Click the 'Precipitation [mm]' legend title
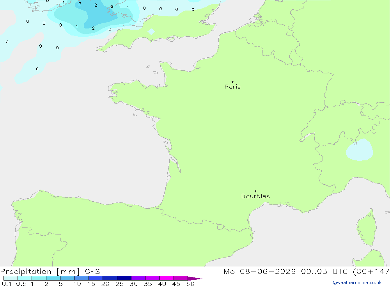 [x=40, y=271]
